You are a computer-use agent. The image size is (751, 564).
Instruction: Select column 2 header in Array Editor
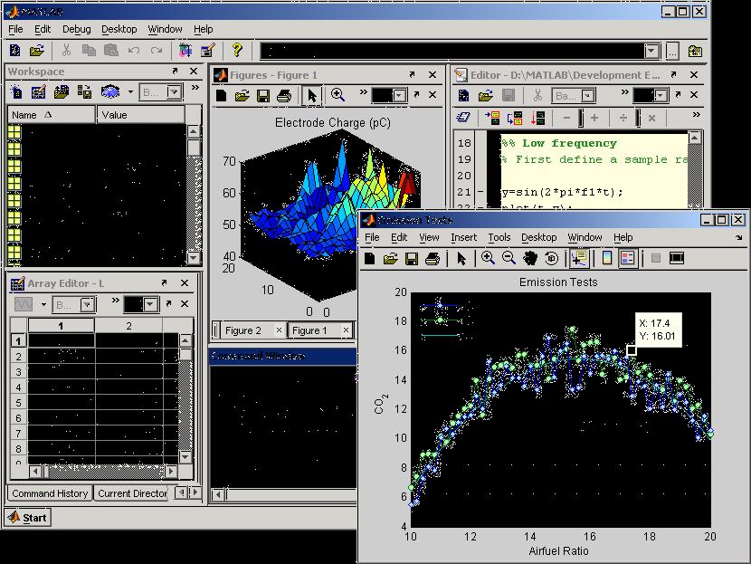(x=128, y=326)
